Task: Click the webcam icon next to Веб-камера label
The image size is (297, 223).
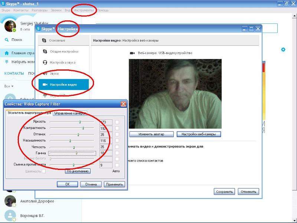Action: [x=132, y=53]
